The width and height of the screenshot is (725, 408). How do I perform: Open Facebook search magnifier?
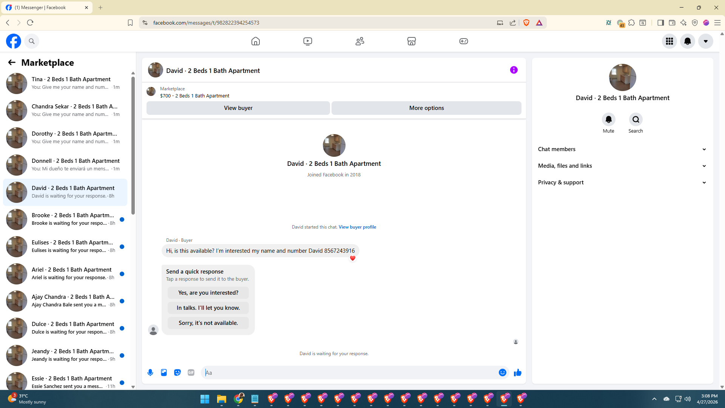coord(32,41)
